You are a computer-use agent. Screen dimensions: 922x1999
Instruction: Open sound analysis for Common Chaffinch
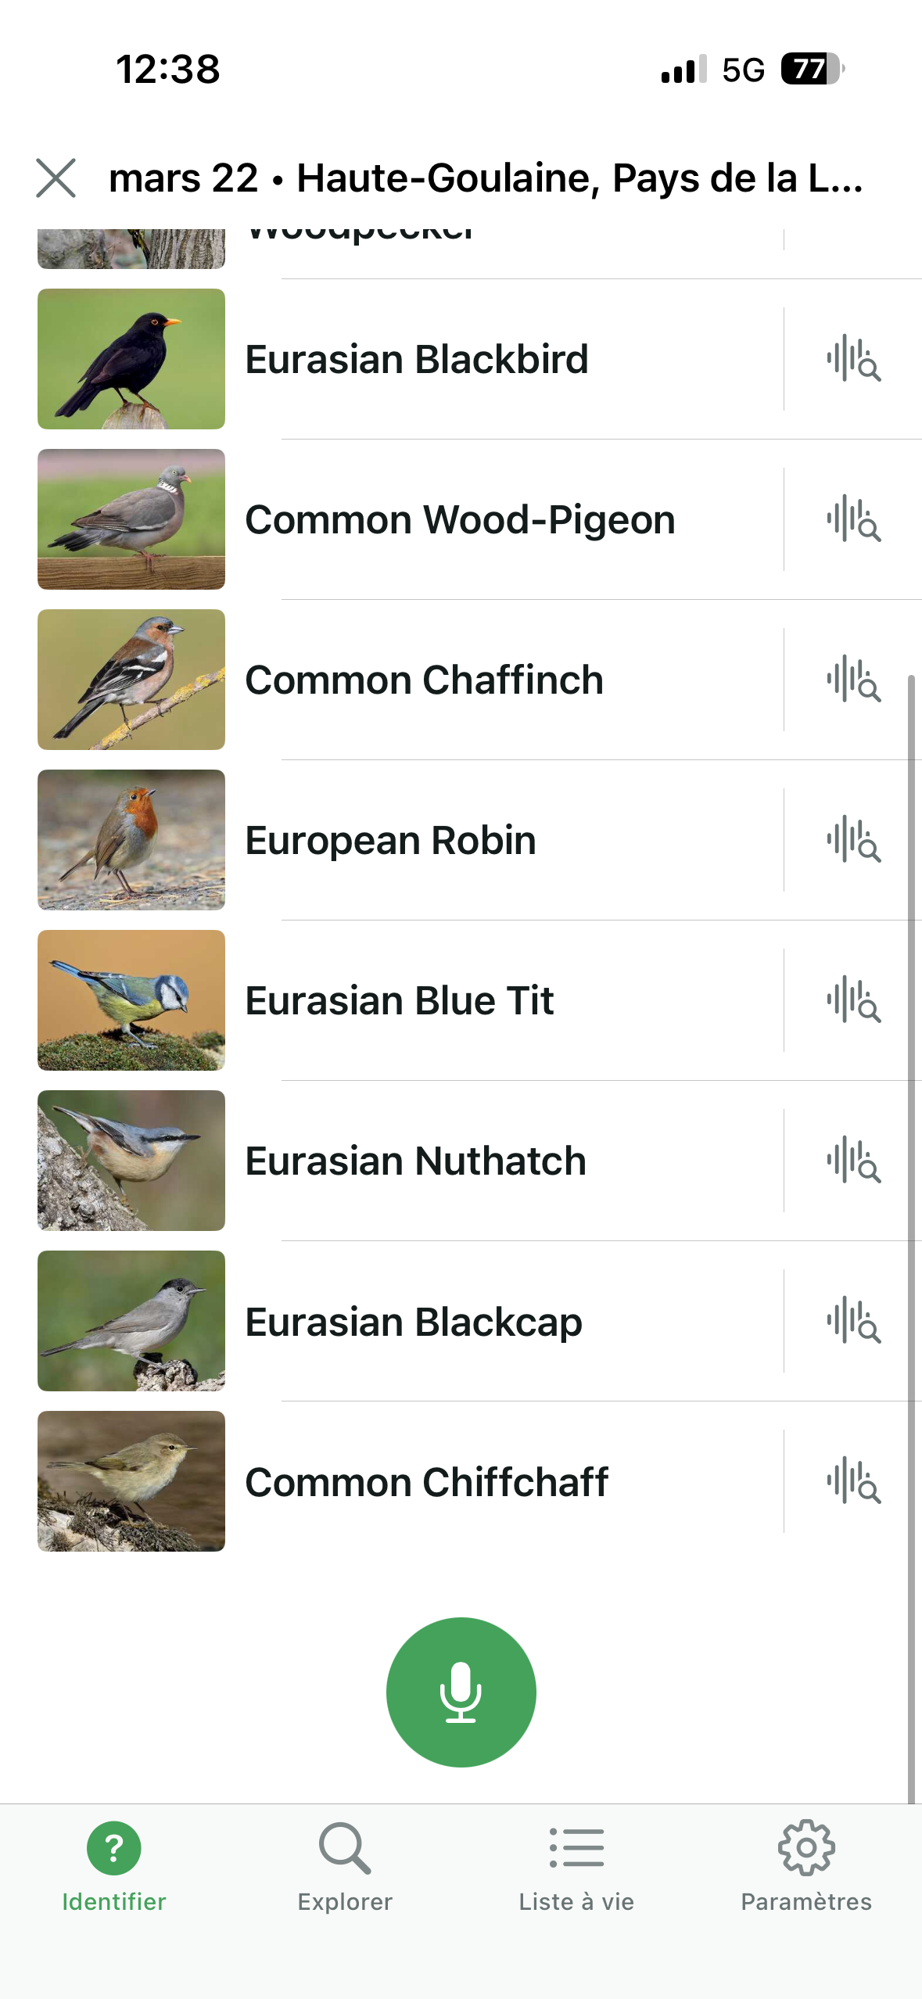pos(853,680)
